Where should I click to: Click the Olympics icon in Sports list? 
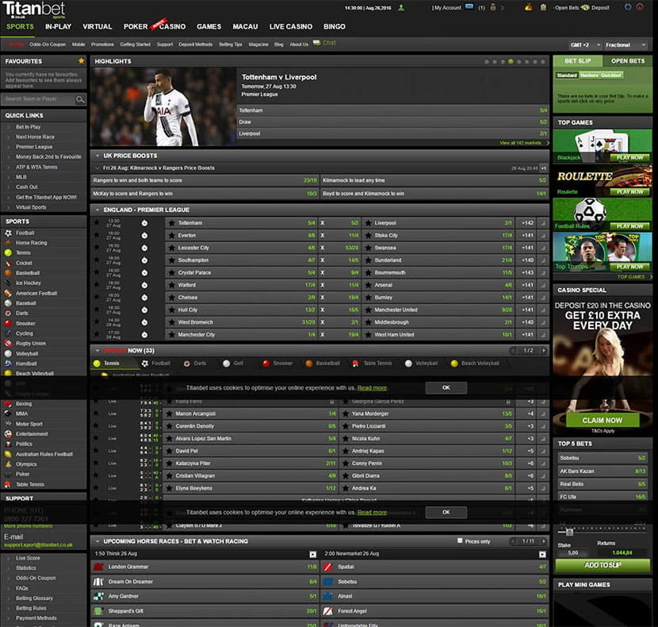(x=8, y=464)
